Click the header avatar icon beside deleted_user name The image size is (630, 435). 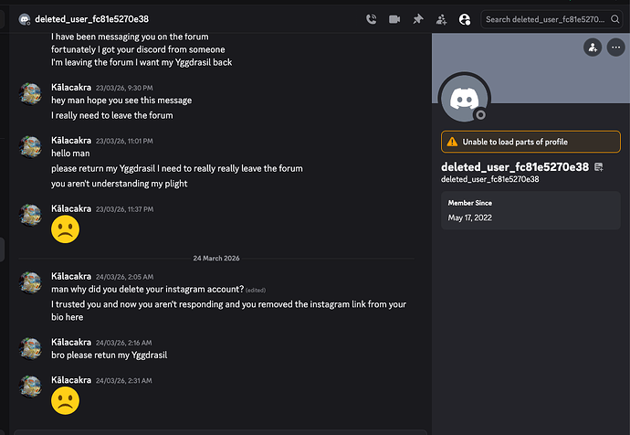[x=24, y=18]
